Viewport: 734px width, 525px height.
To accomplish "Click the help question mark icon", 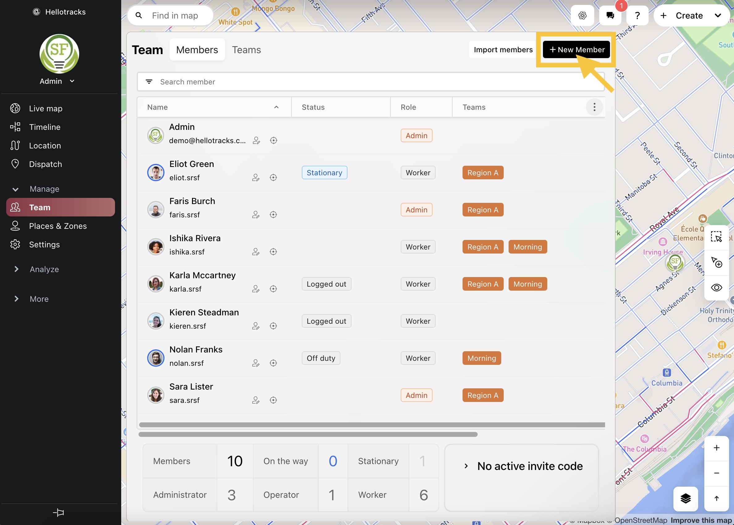I will point(637,15).
